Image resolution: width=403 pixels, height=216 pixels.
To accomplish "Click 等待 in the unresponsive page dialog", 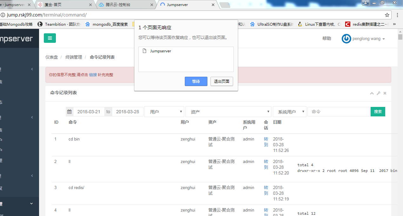I will [x=196, y=81].
